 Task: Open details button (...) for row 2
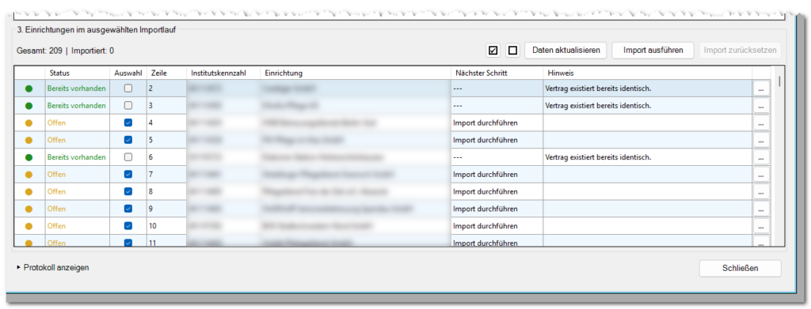[761, 89]
